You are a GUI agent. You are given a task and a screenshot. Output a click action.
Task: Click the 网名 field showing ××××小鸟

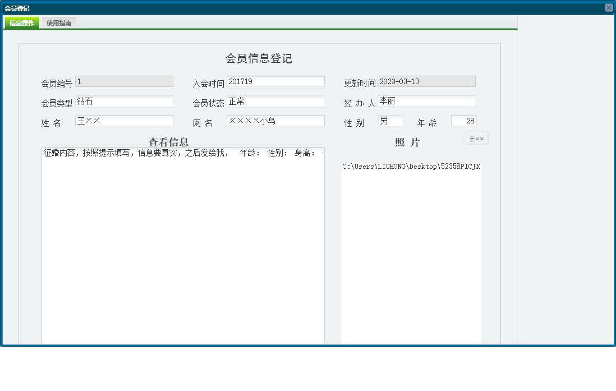click(x=275, y=120)
